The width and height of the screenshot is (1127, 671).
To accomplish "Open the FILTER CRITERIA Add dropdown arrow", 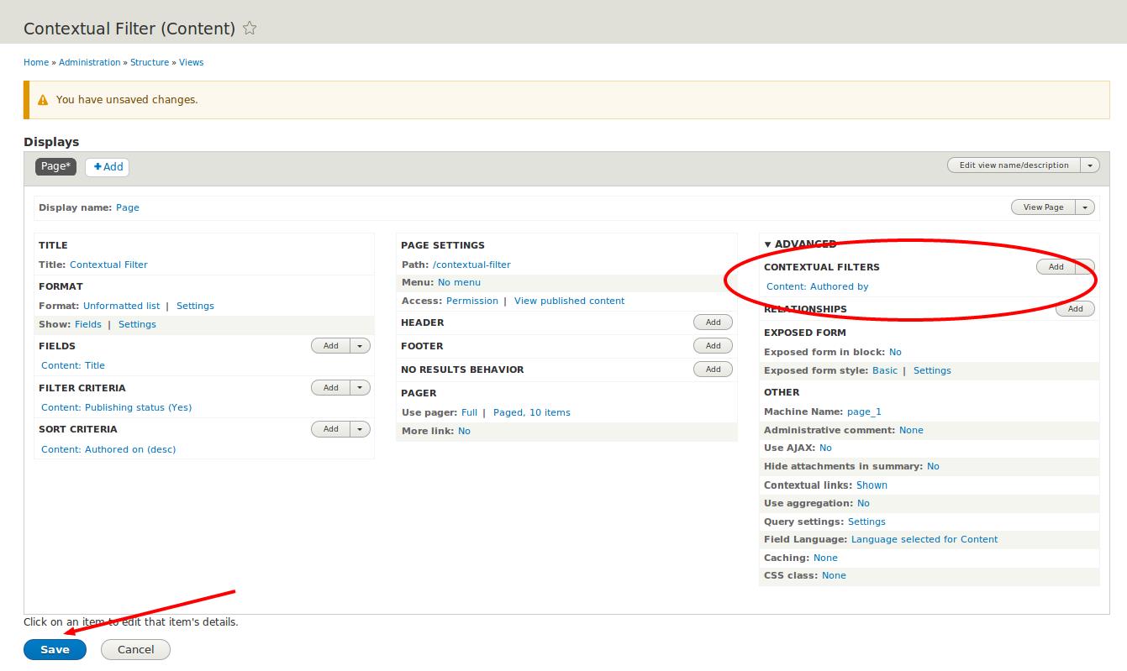I will click(359, 387).
